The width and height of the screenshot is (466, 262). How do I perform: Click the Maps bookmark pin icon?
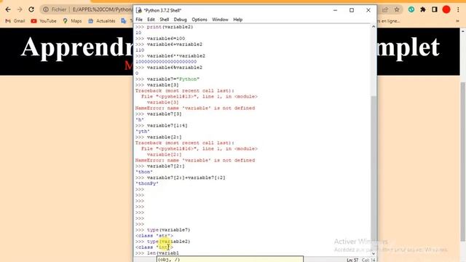point(65,21)
